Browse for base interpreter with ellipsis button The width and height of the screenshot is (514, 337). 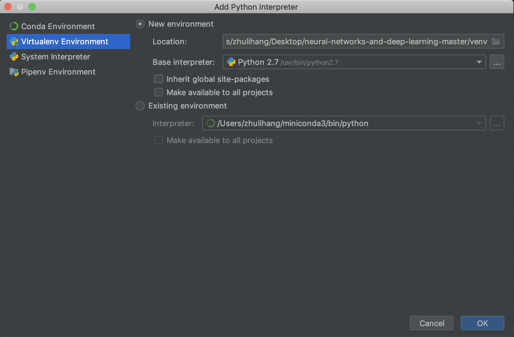coord(497,62)
